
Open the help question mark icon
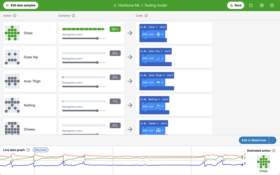point(272,5)
